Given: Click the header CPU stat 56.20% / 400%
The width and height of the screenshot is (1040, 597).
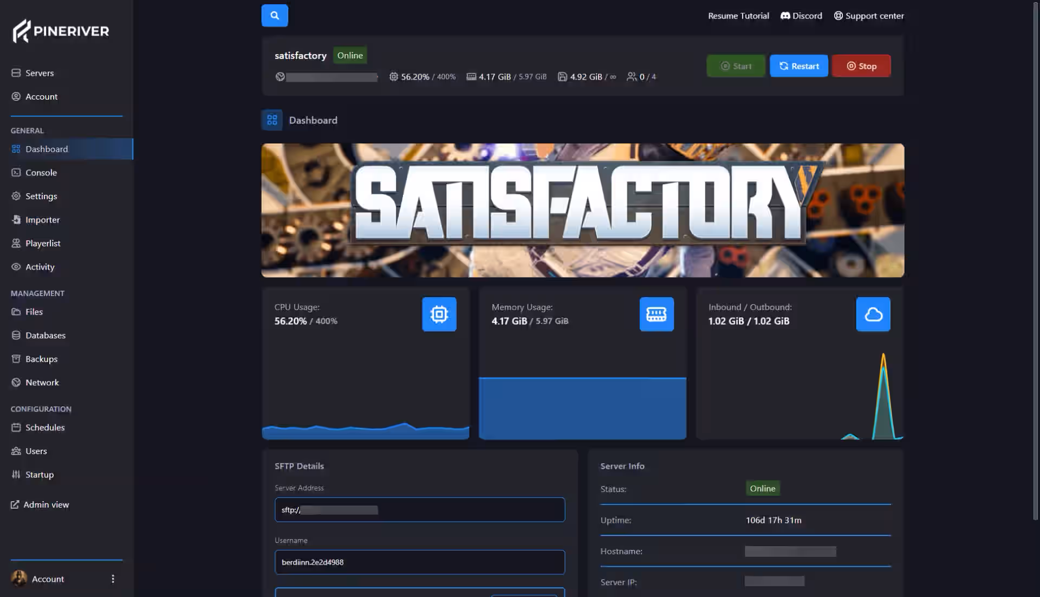Looking at the screenshot, I should (x=422, y=77).
